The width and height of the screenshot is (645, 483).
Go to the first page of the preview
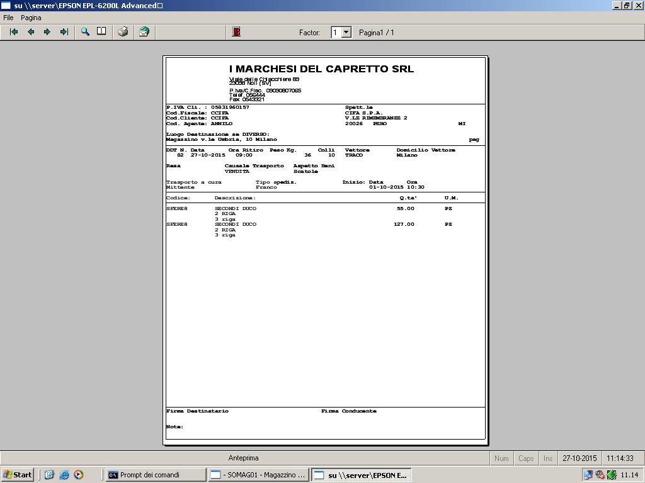[14, 32]
